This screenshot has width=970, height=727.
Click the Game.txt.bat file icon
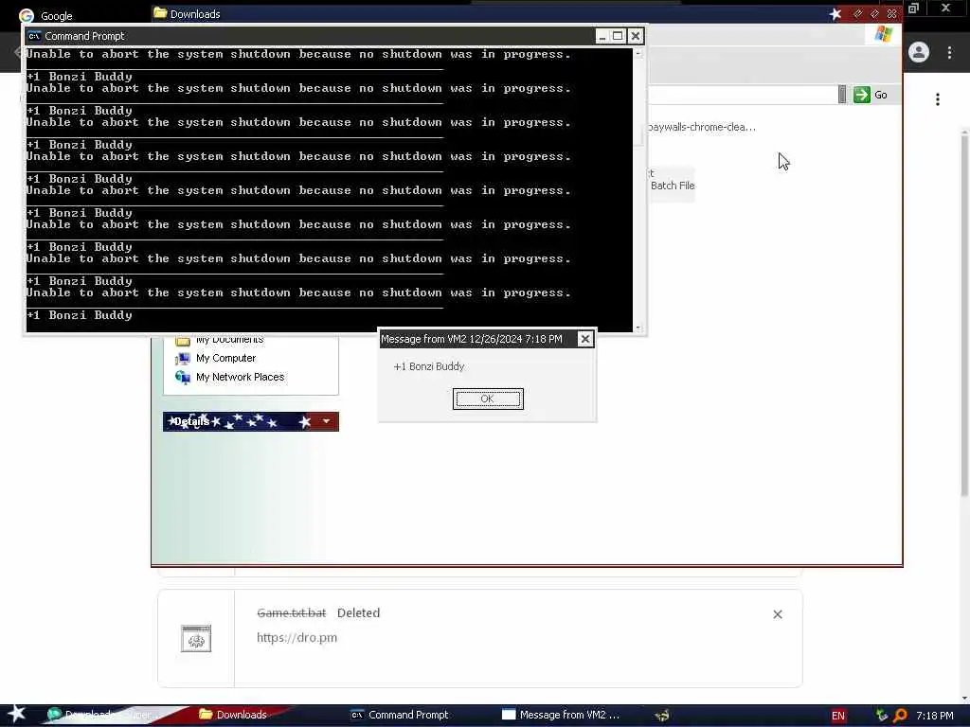[196, 639]
